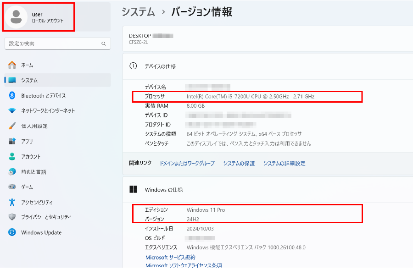This screenshot has width=413, height=275.
Task: Click the デバイス ID label
Action: click(x=156, y=115)
